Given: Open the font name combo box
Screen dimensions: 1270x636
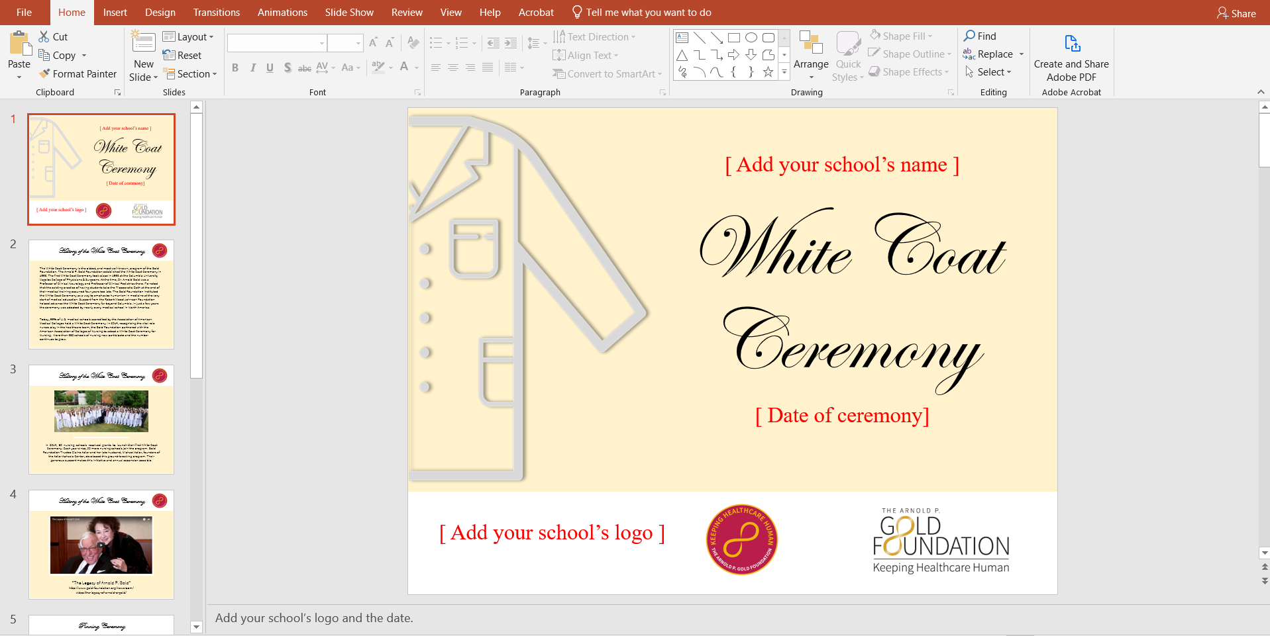Looking at the screenshot, I should [x=277, y=43].
